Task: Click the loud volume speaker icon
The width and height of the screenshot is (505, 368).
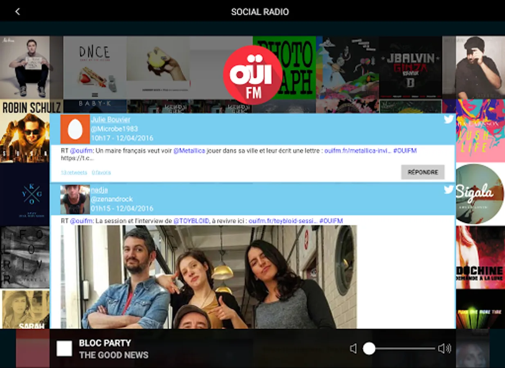Action: point(444,348)
